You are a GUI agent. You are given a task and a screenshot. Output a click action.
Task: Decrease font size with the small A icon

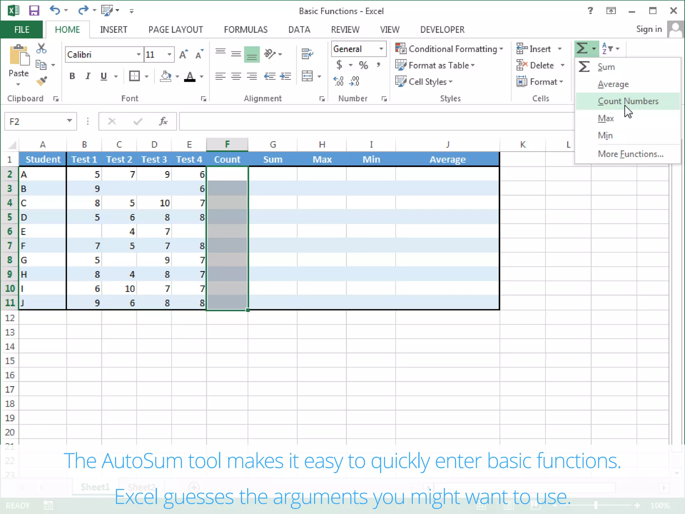pyautogui.click(x=199, y=55)
